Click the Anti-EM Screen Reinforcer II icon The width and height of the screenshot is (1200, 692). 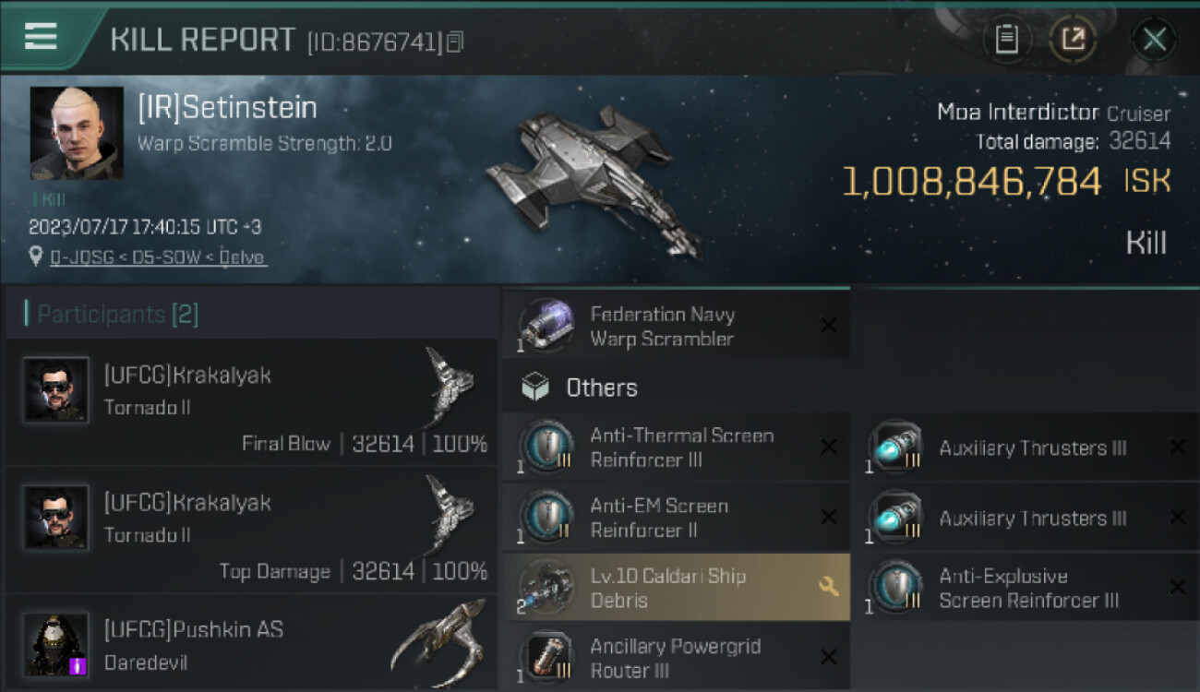546,518
